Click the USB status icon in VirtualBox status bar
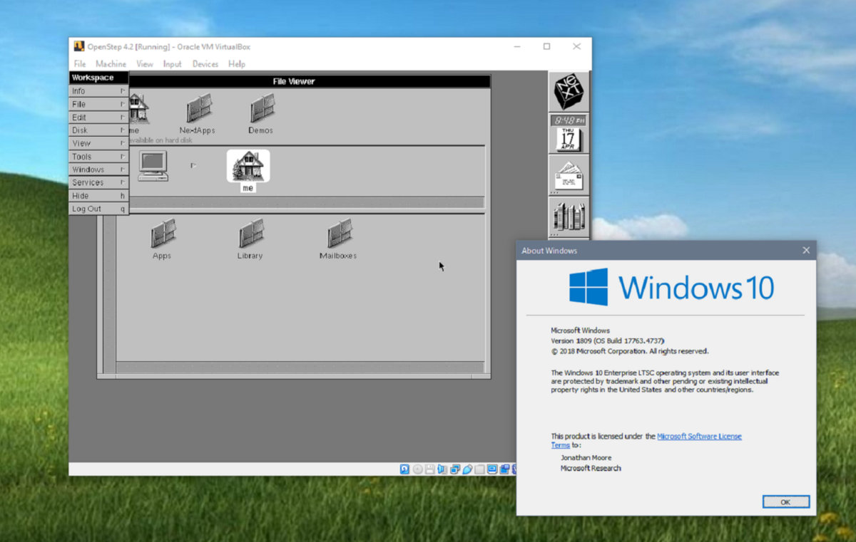Image resolution: width=856 pixels, height=542 pixels. (x=467, y=469)
